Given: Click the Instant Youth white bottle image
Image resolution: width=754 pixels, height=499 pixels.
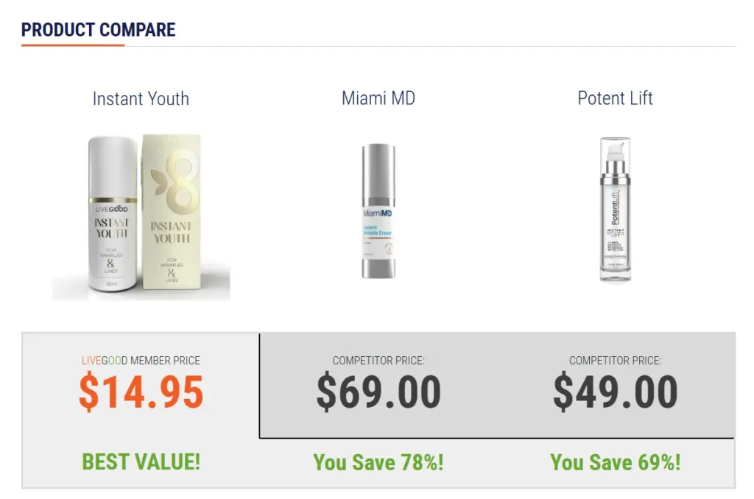Looking at the screenshot, I should pos(112,213).
